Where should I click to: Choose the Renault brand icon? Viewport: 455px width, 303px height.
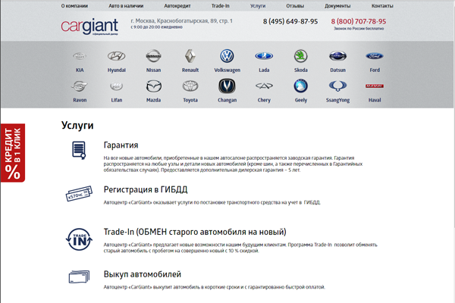point(190,57)
